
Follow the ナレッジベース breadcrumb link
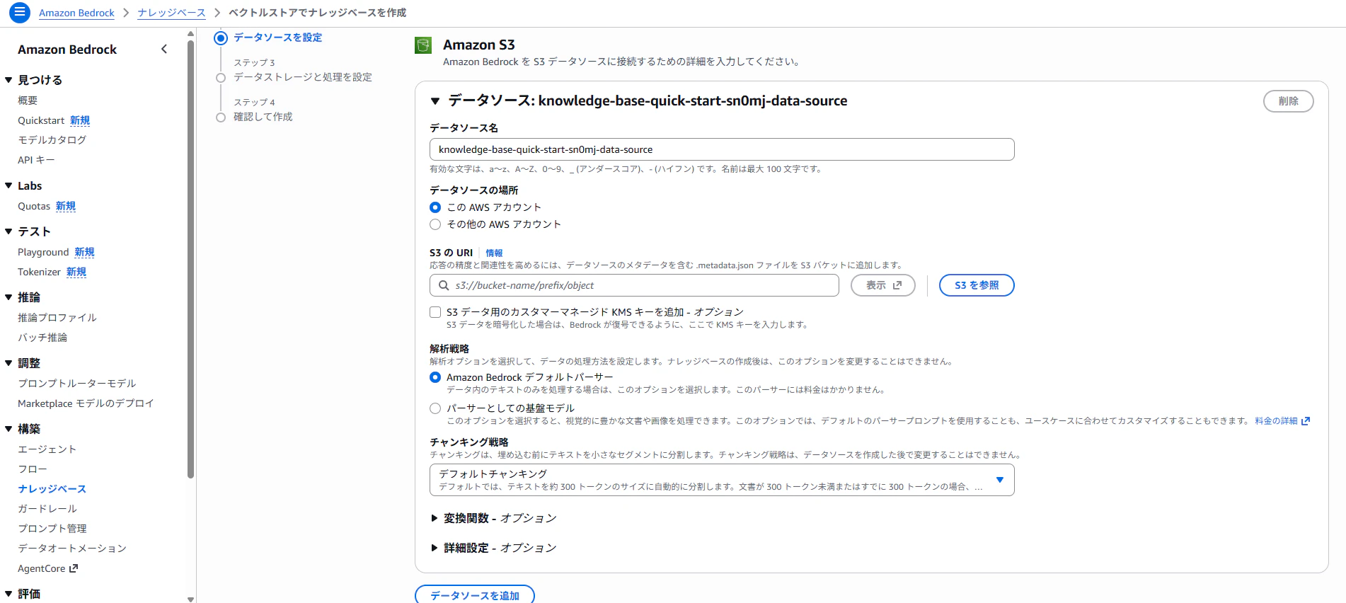click(x=171, y=13)
